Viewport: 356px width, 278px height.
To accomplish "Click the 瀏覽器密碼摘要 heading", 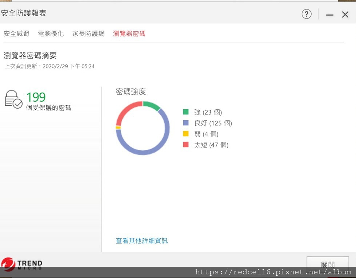I will (30, 55).
